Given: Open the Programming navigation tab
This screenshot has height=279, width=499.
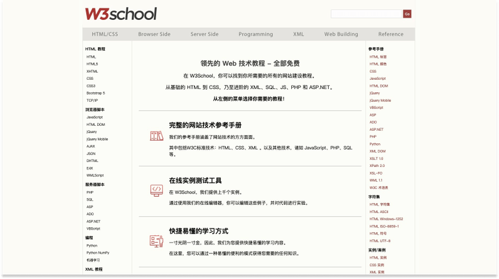Looking at the screenshot, I should 256,34.
